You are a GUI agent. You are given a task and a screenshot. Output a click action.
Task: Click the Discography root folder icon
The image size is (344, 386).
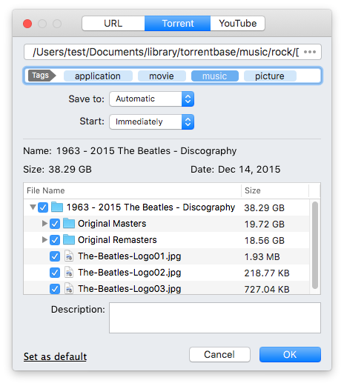[57, 207]
